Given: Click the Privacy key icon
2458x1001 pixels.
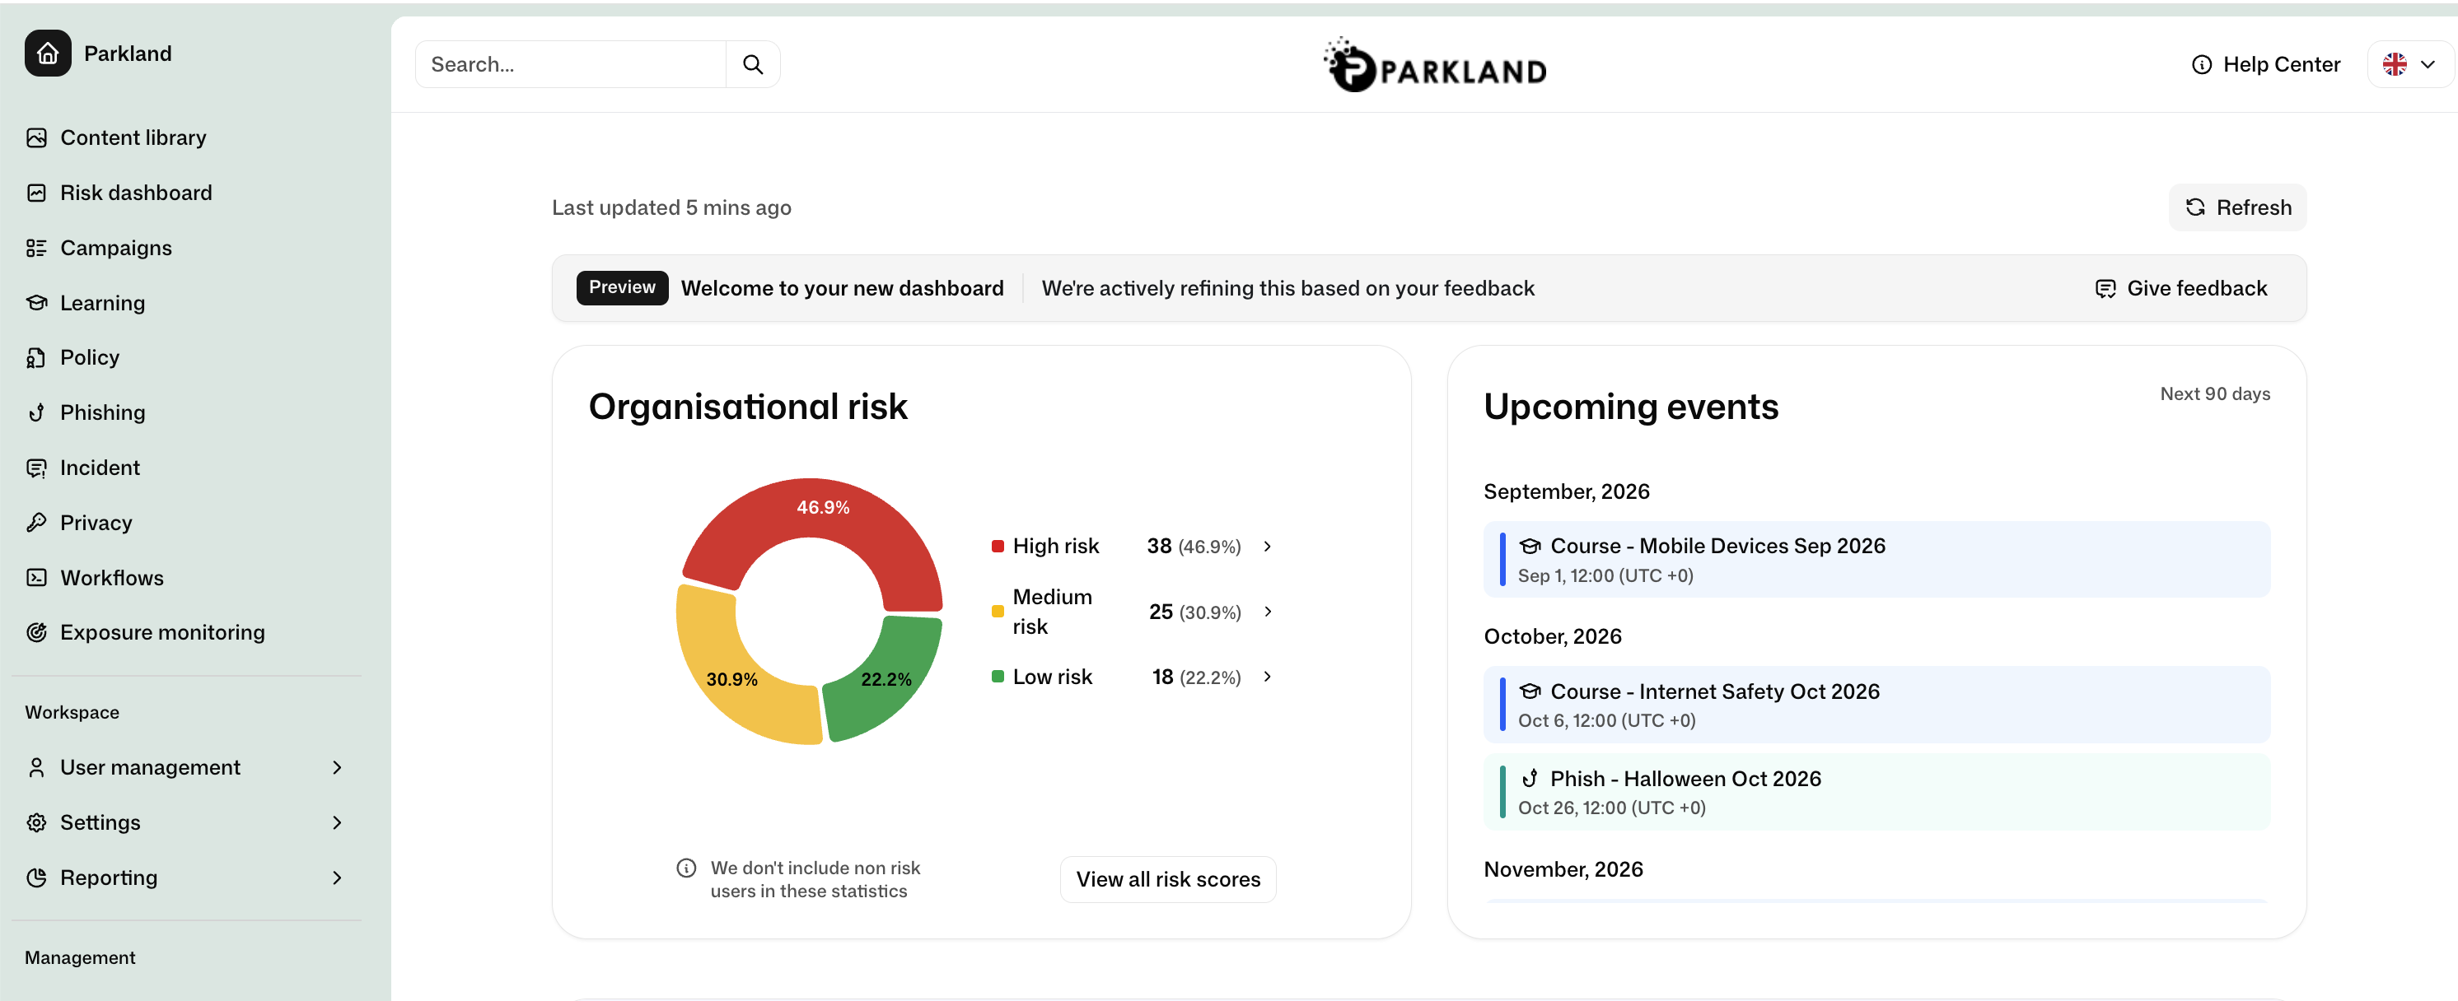Looking at the screenshot, I should [x=36, y=523].
